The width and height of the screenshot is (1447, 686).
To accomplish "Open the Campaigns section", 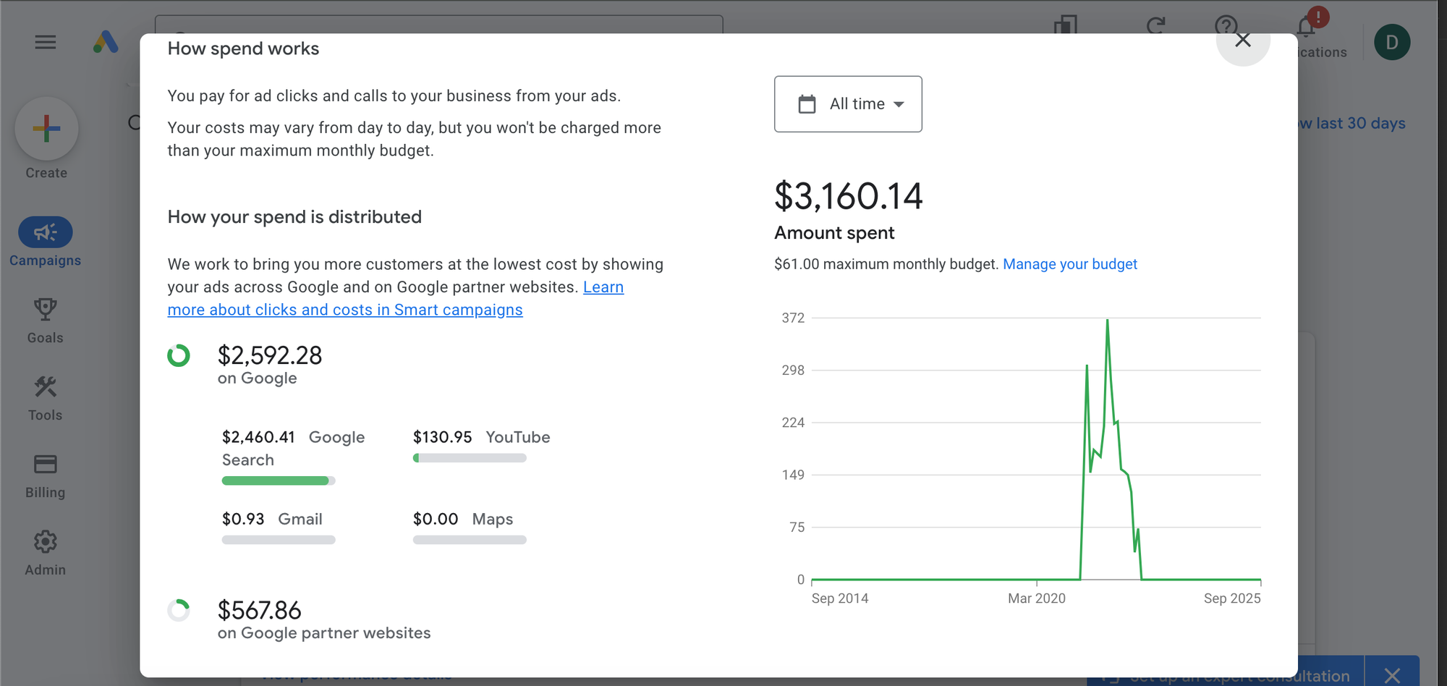I will [x=45, y=242].
